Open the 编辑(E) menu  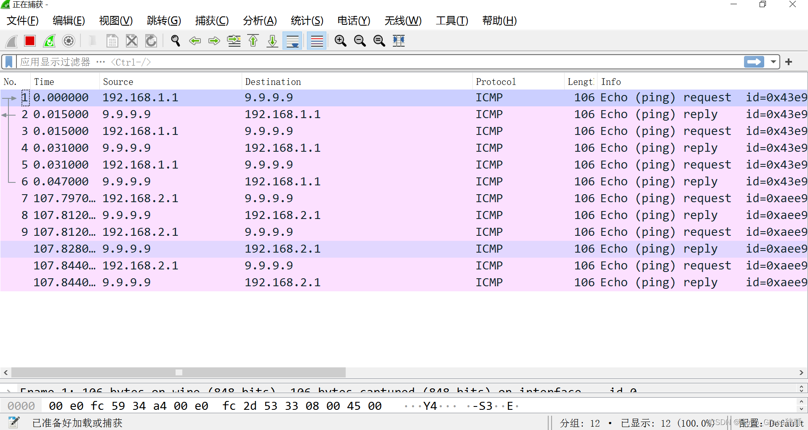(69, 21)
